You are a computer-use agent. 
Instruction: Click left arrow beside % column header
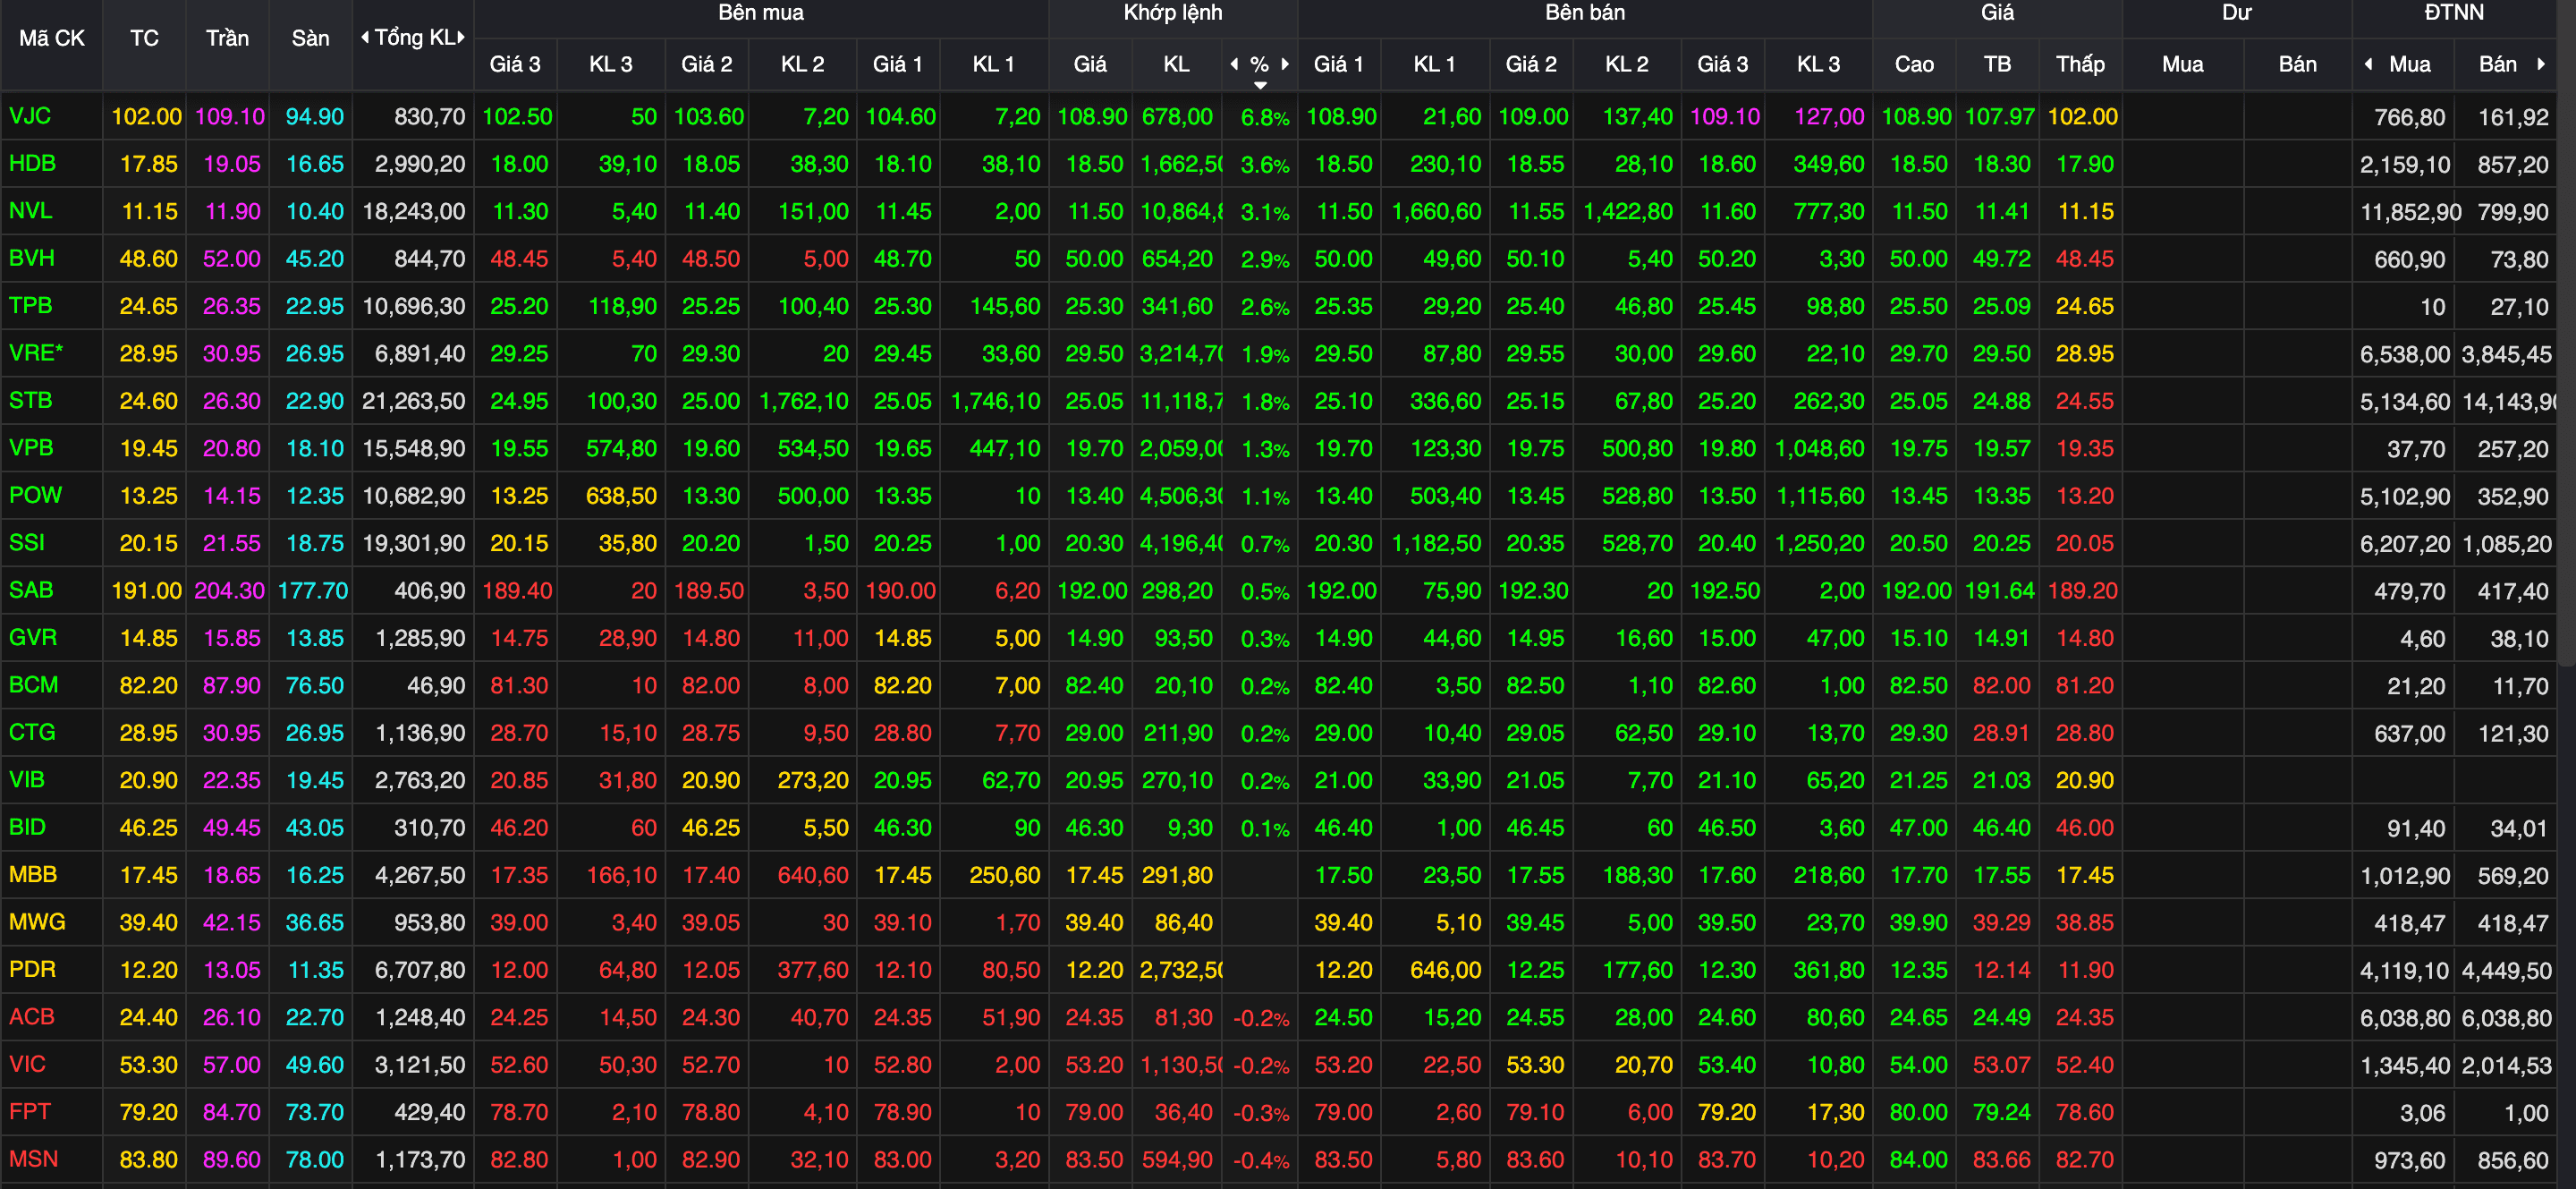pos(1234,64)
